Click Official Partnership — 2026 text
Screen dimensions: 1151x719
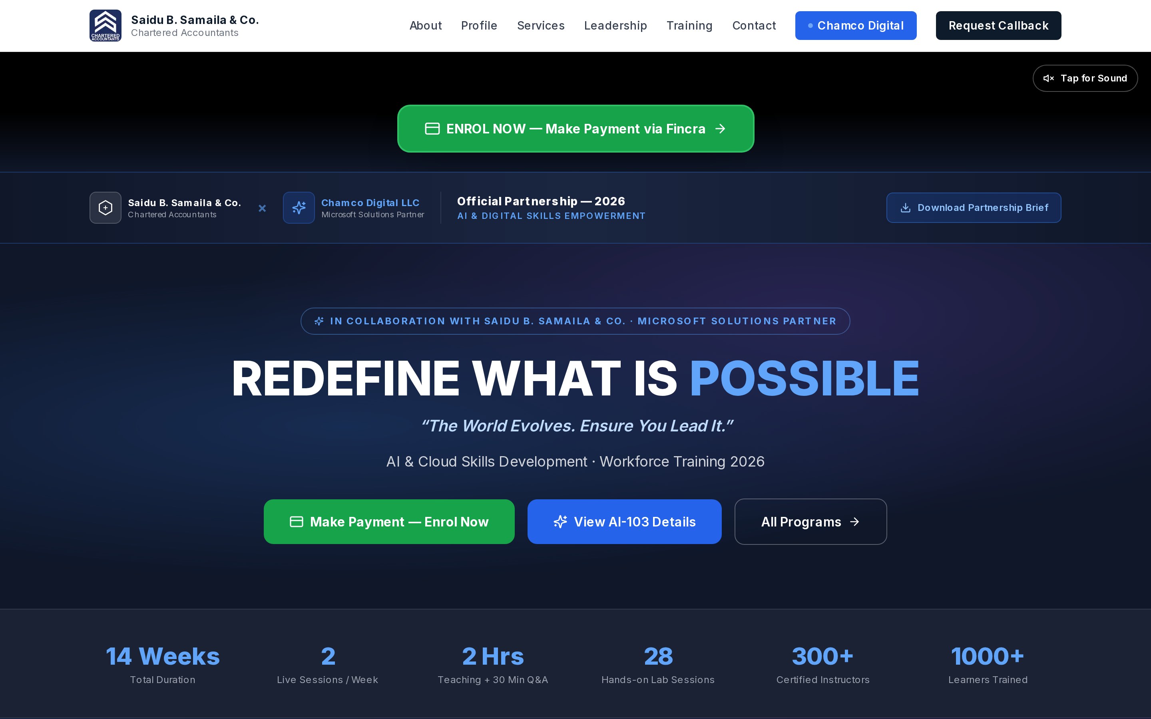pyautogui.click(x=541, y=201)
